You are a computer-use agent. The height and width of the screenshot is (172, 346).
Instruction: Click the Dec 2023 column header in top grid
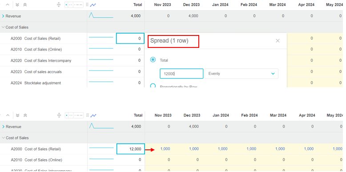pos(191,4)
